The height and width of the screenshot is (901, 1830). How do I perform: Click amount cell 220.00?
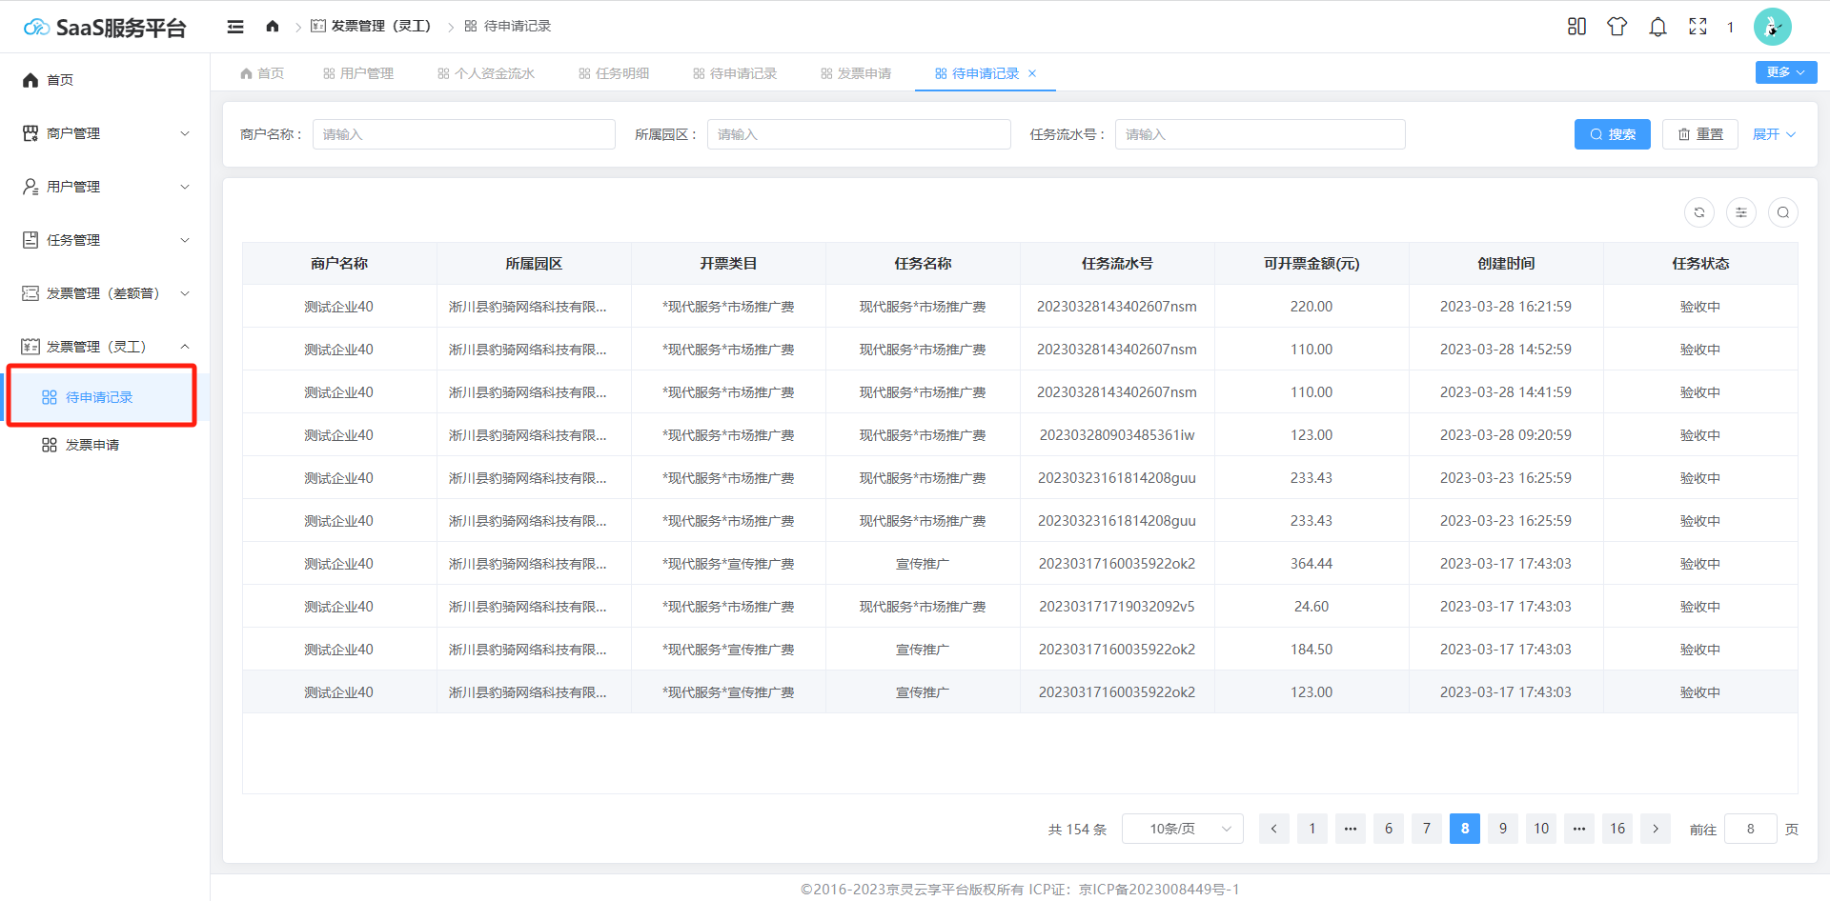1311,307
